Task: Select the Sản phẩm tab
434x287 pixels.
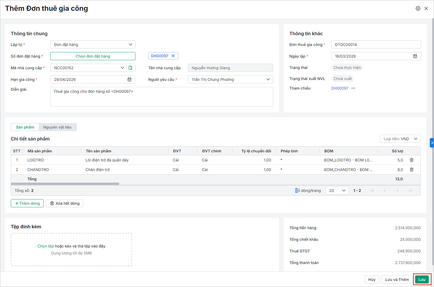Action: (x=25, y=127)
